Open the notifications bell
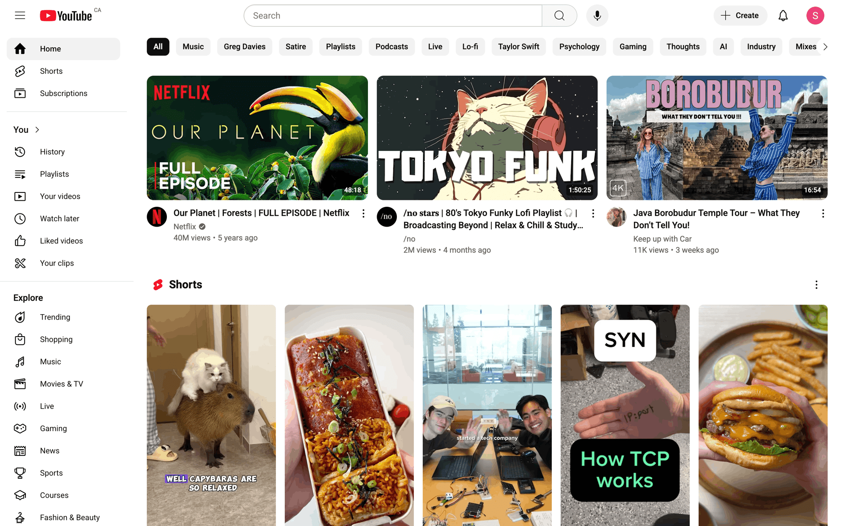This screenshot has width=841, height=526. point(783,16)
